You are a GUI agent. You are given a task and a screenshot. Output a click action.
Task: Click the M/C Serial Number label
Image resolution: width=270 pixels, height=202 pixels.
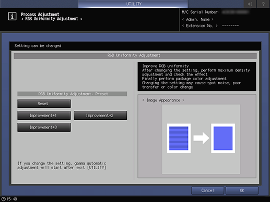[201, 12]
